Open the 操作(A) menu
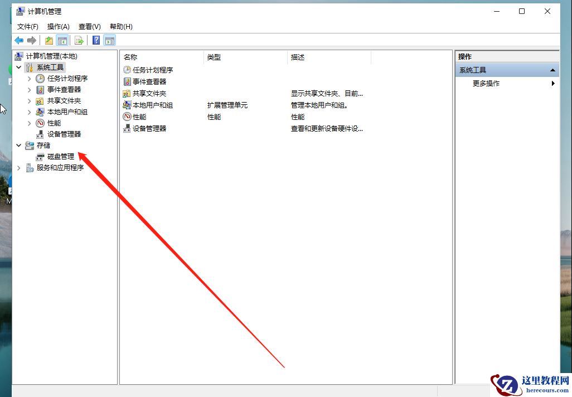Viewport: 572px width, 397px height. 60,26
